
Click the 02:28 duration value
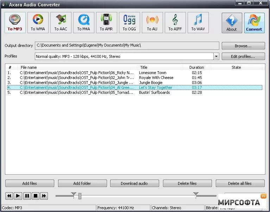point(197,92)
